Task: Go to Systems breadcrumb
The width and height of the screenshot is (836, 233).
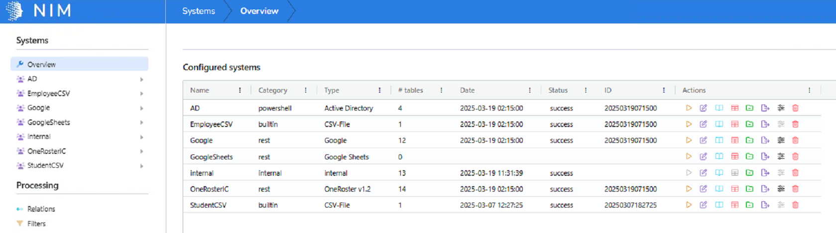Action: tap(199, 11)
